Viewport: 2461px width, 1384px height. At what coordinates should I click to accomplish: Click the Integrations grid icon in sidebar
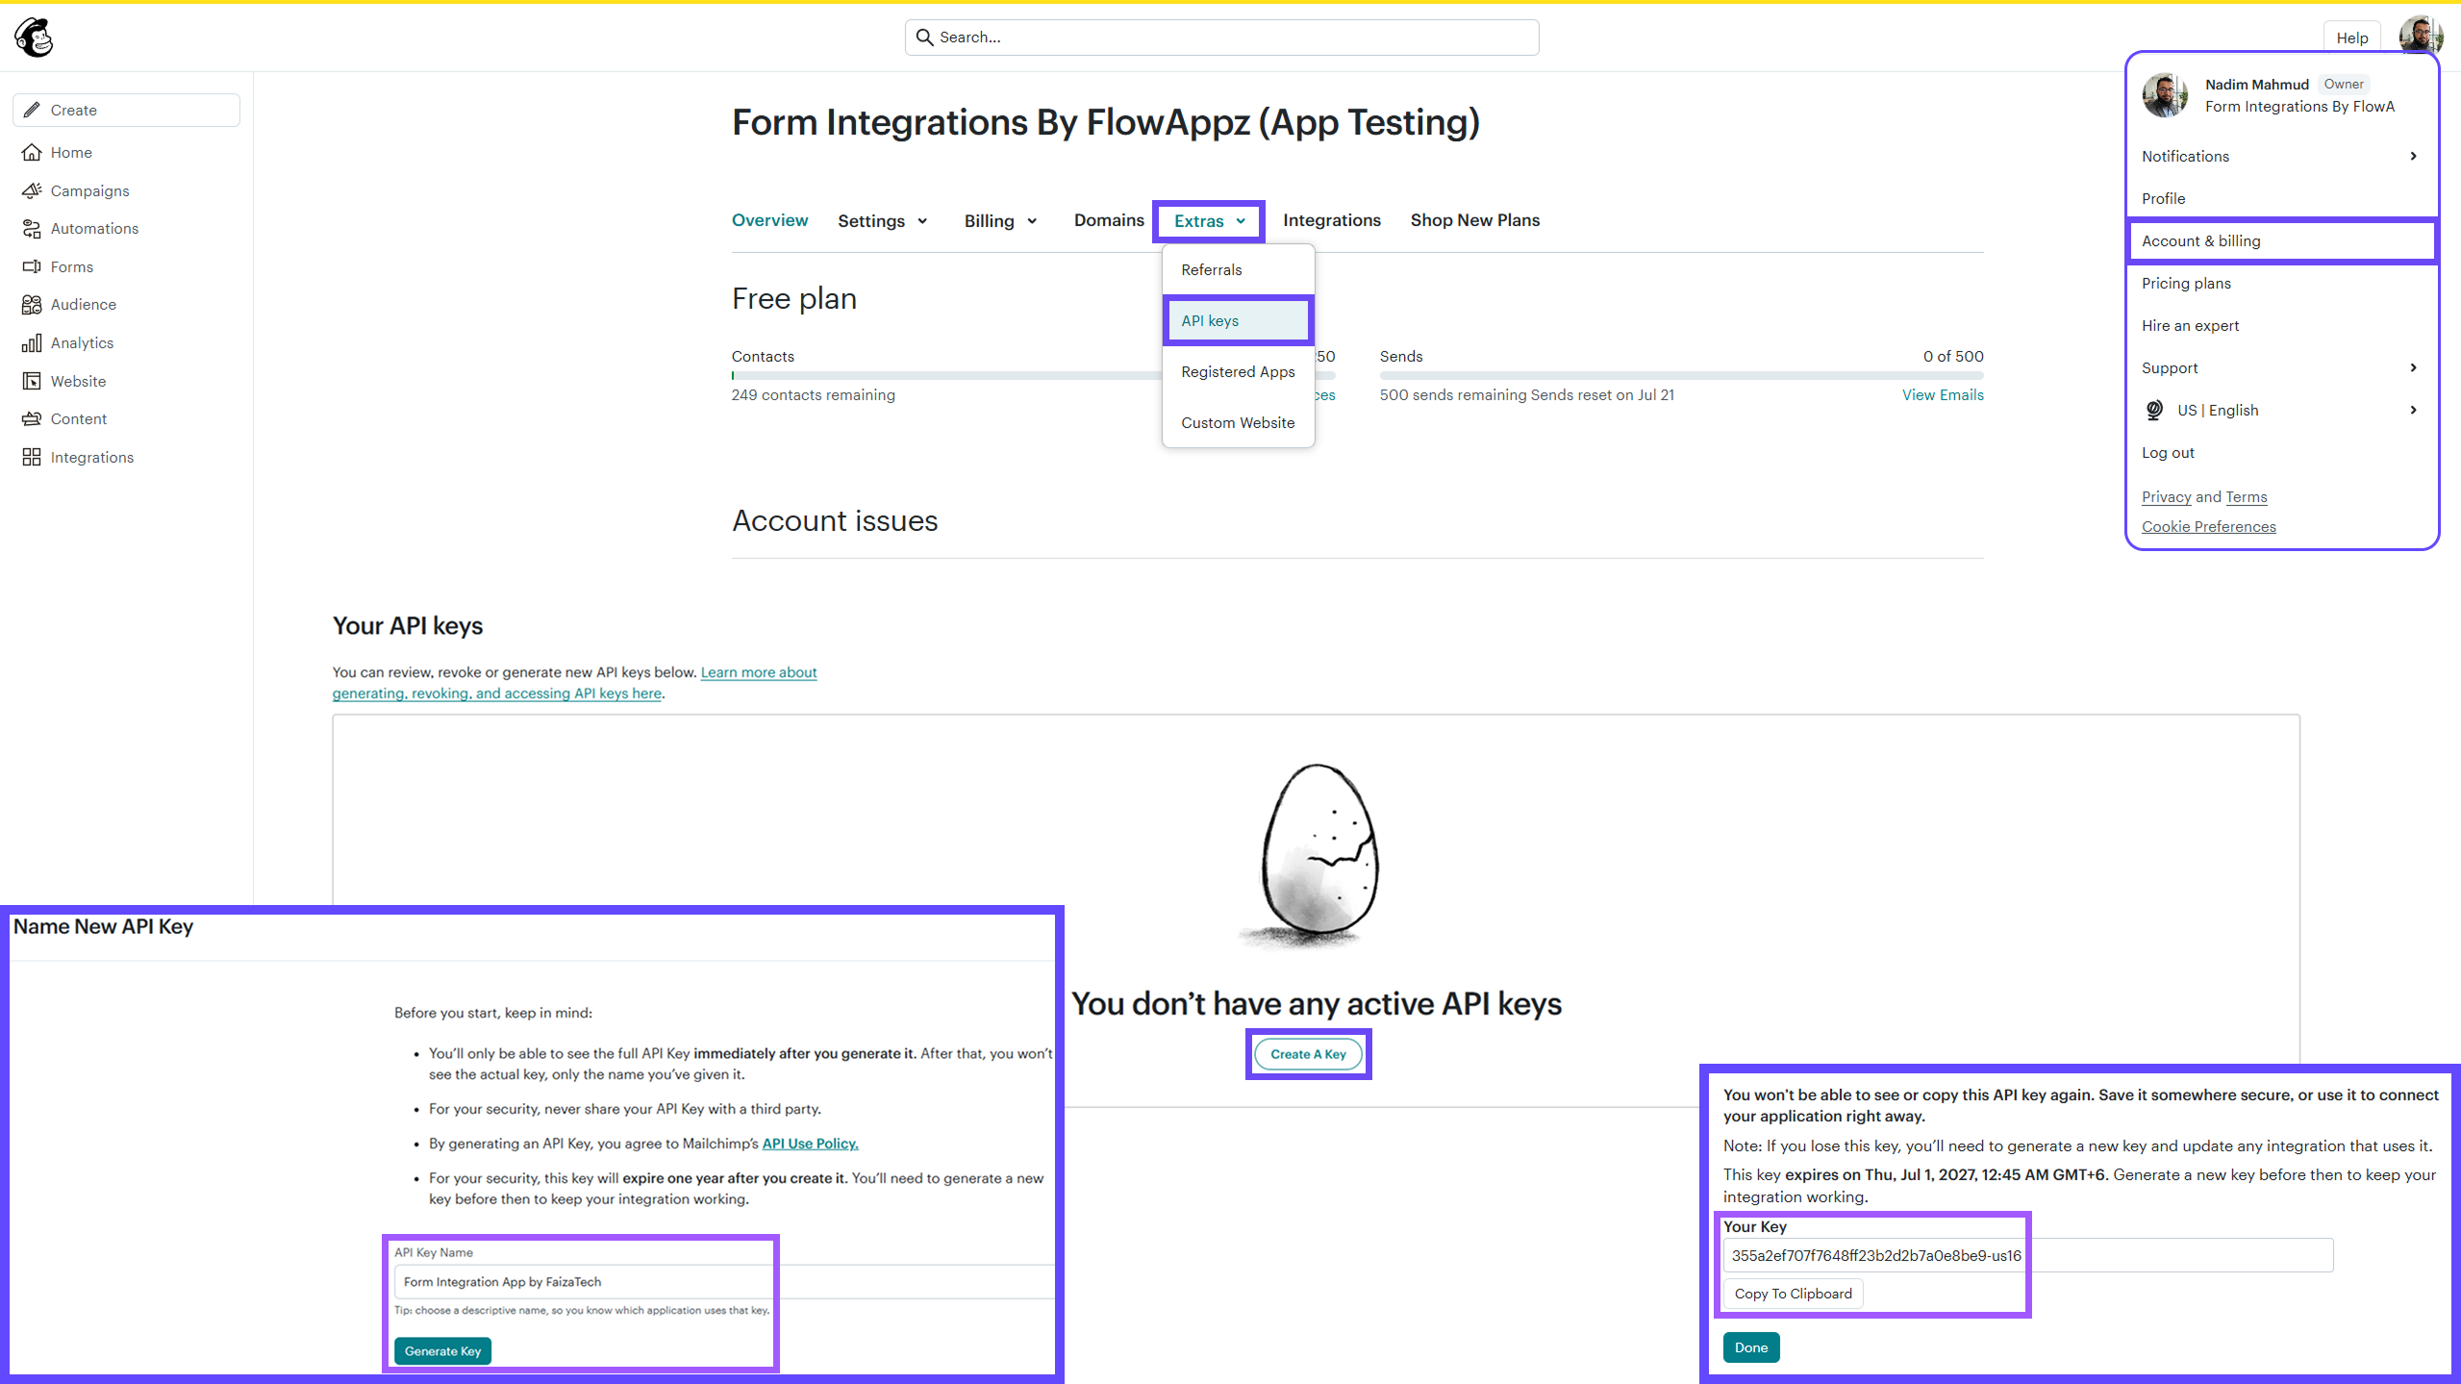32,457
